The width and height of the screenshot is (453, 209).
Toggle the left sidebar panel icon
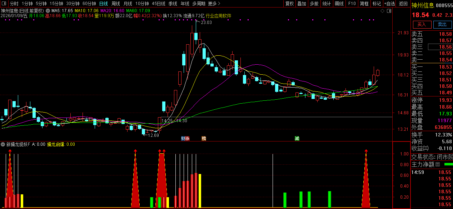[x=4, y=4]
